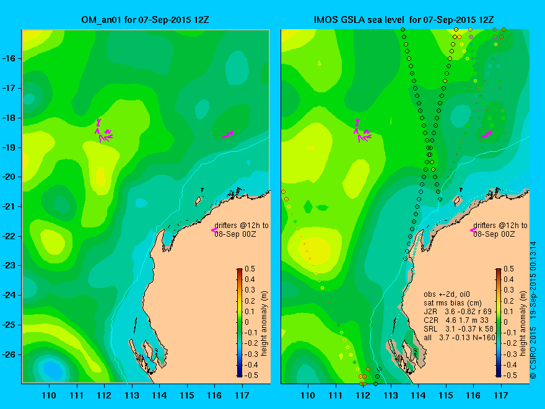Click the magenta drifter legend arrow in OM_an01 map
The height and width of the screenshot is (409, 545).
(x=214, y=230)
